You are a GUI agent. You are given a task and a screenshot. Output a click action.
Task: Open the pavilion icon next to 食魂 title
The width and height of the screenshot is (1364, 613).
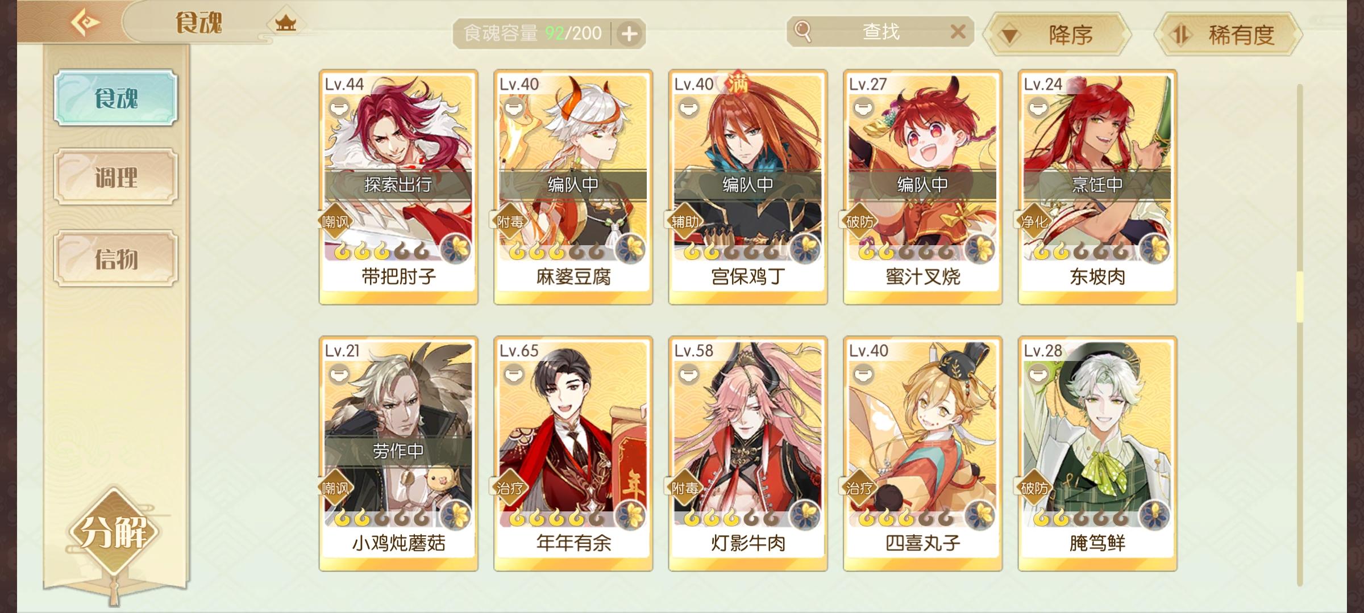click(285, 23)
